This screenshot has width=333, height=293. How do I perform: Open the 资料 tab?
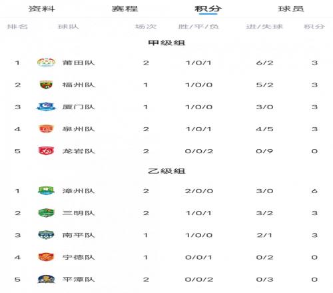[x=42, y=9]
